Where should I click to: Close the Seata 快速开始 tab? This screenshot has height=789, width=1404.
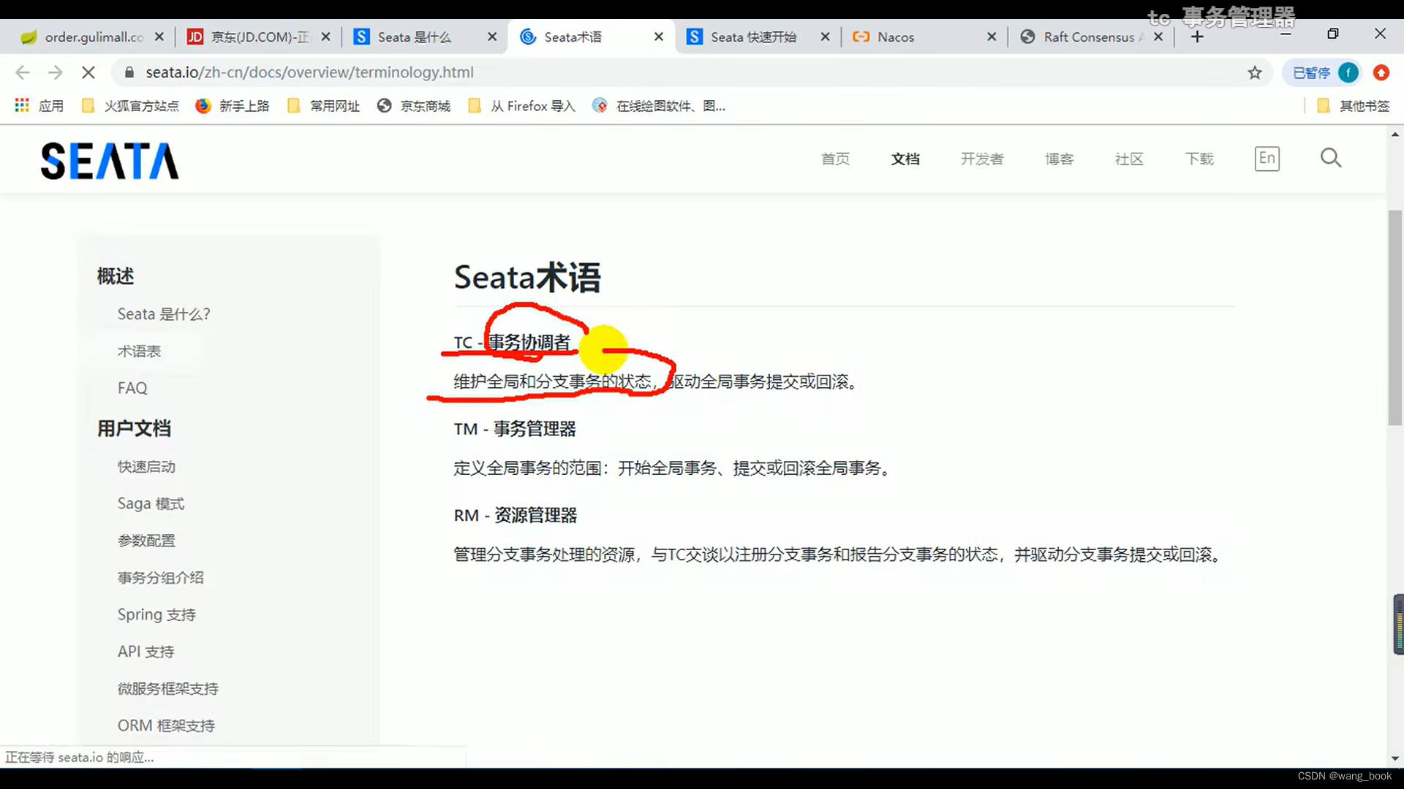pyautogui.click(x=825, y=37)
